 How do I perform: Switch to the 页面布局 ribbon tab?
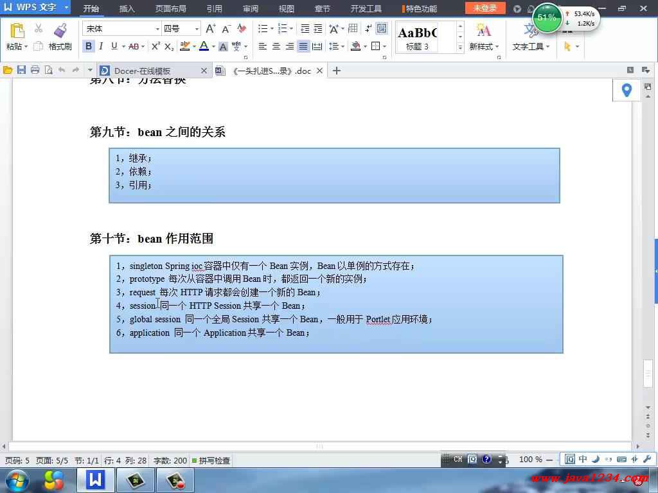[170, 8]
